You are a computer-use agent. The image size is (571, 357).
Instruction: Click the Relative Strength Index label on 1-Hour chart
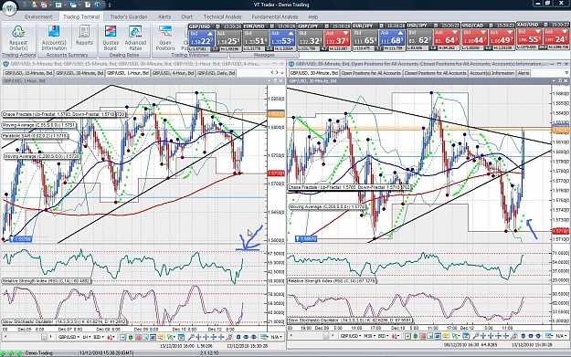(47, 281)
